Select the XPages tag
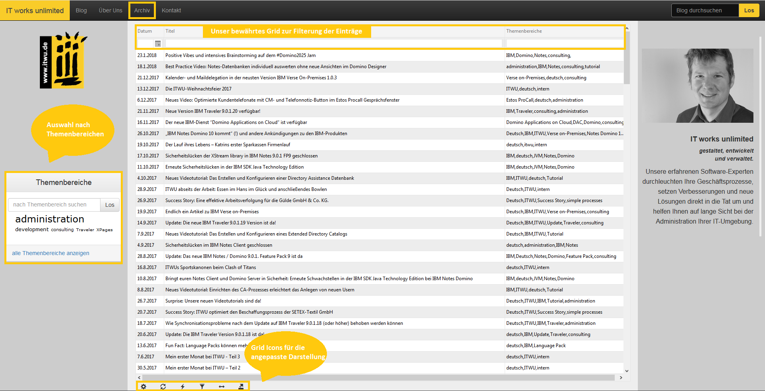This screenshot has width=765, height=391. [104, 230]
